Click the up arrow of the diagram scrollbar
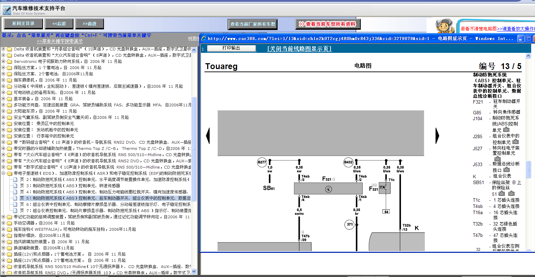The image size is (535, 277). click(x=528, y=56)
